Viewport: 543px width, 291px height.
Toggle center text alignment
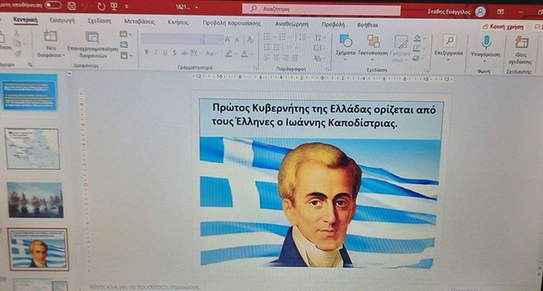click(276, 58)
